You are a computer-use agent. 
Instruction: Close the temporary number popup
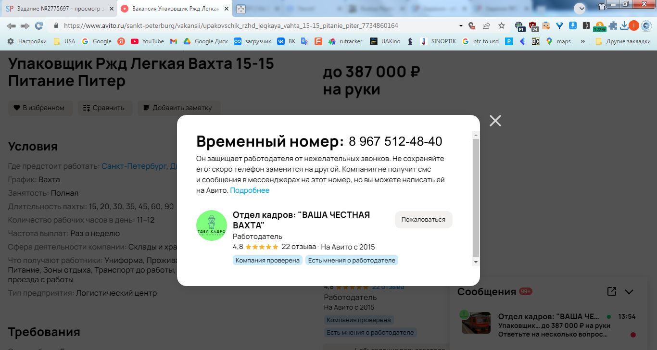(x=495, y=121)
